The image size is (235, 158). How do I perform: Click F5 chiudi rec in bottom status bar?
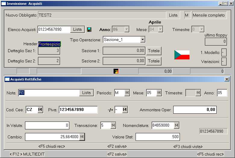pos(210,154)
